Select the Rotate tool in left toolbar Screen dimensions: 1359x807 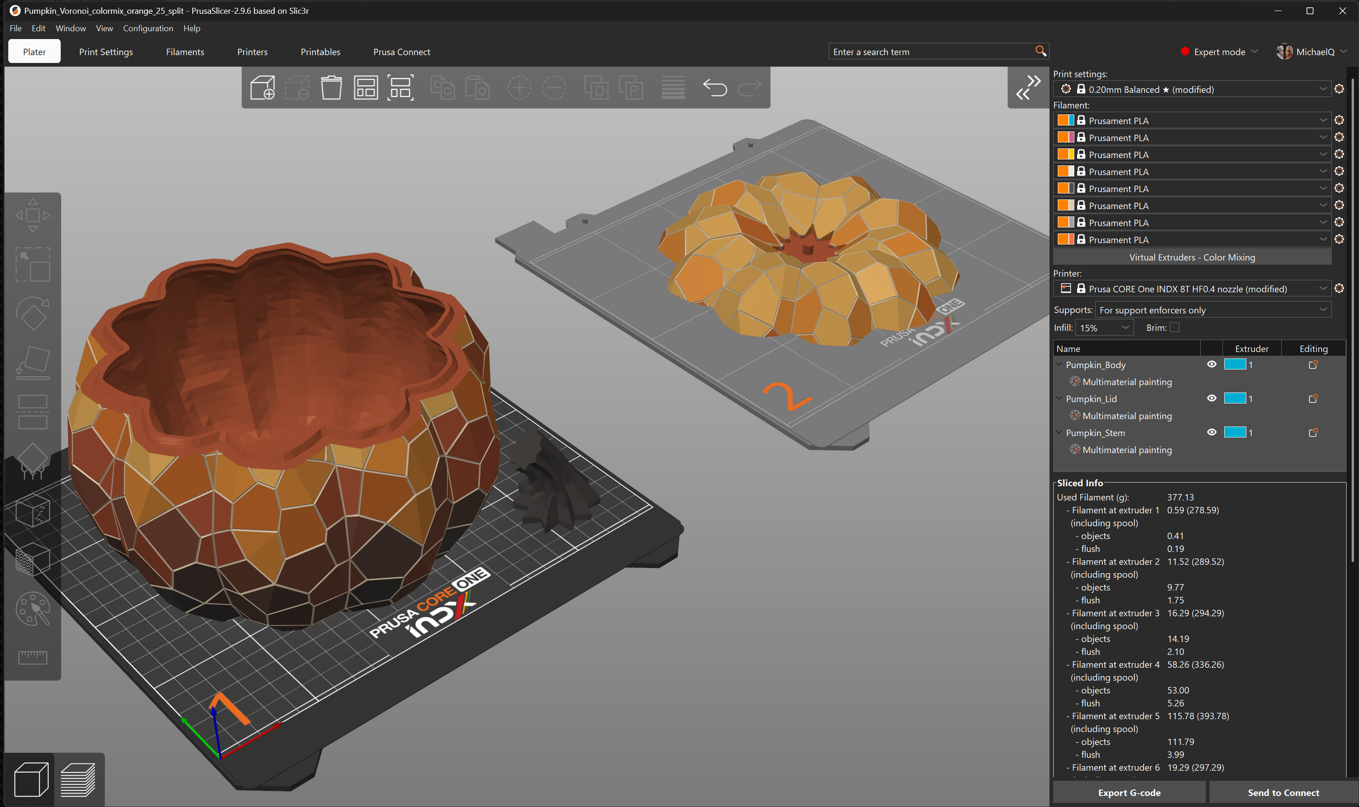33,313
